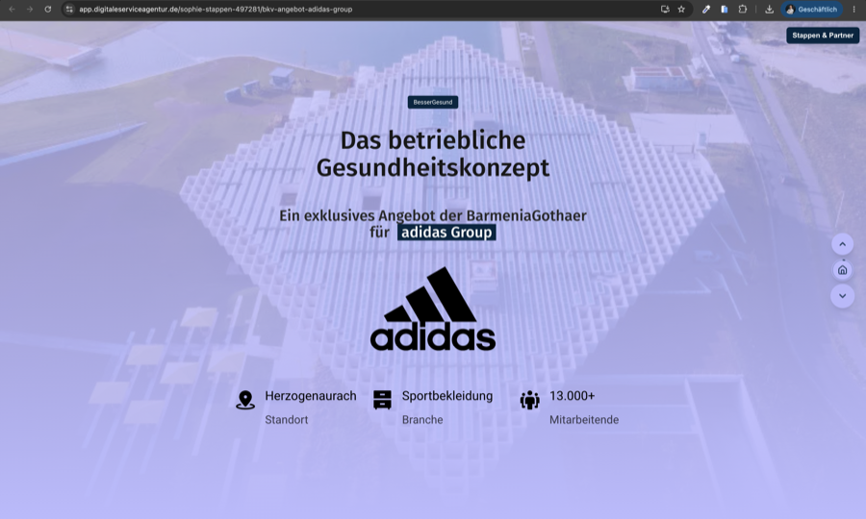
Task: Click the Mitarbeitende people icon
Action: coord(529,400)
